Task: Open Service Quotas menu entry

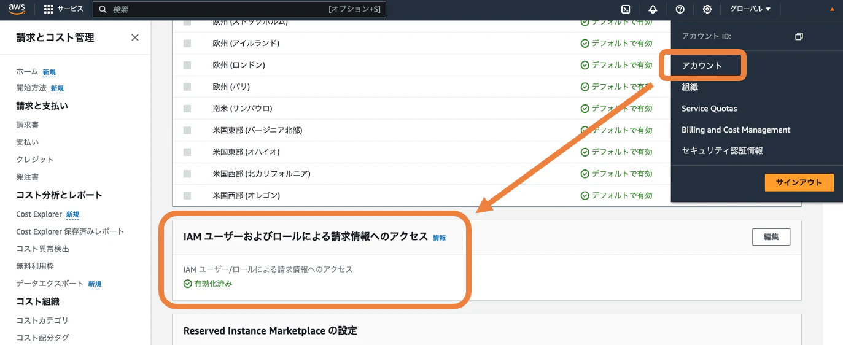Action: pos(709,109)
